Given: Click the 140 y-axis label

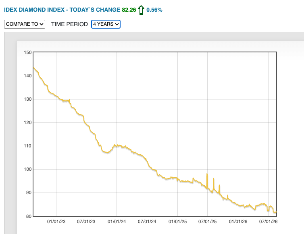Looking at the screenshot, I should coord(28,76).
